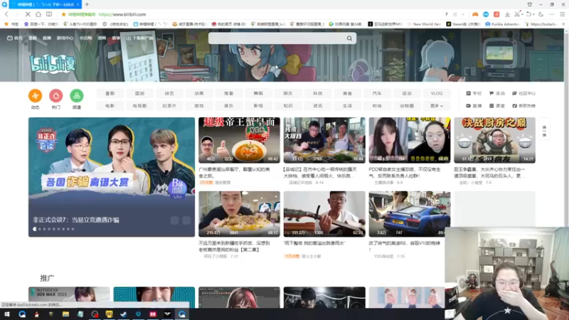Open 决战厨房之巅 video thumbnail

click(494, 140)
